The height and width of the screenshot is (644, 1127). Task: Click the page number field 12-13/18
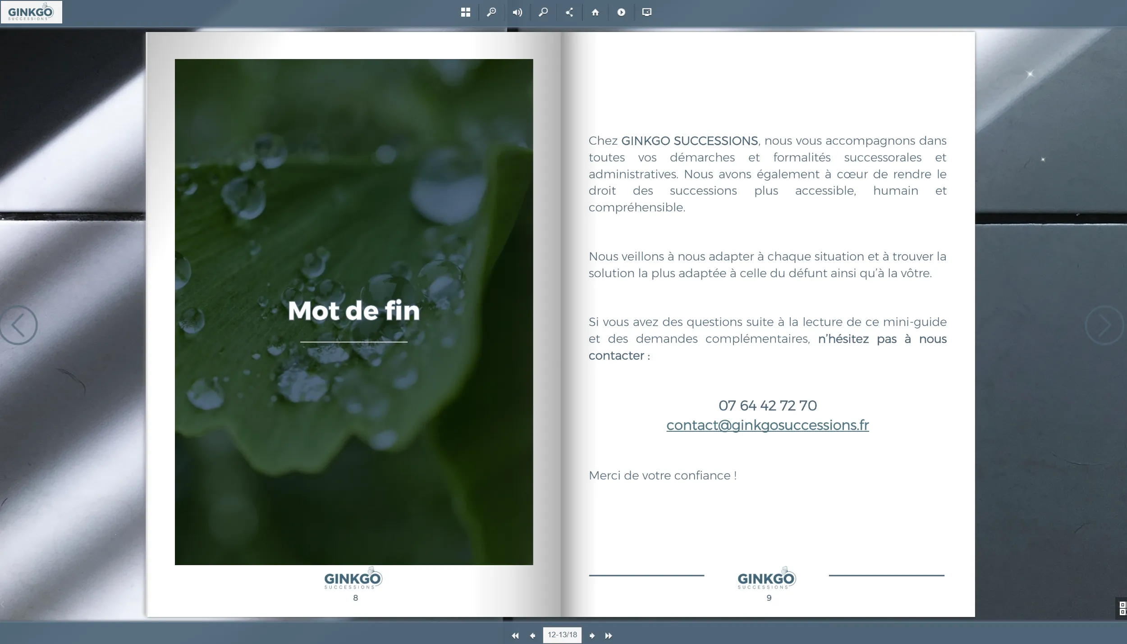point(562,635)
